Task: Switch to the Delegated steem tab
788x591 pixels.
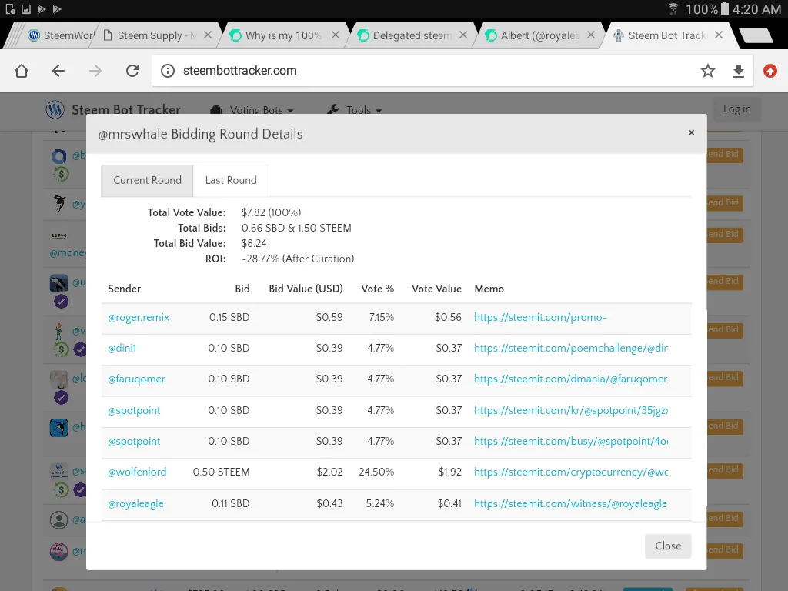Action: click(411, 35)
